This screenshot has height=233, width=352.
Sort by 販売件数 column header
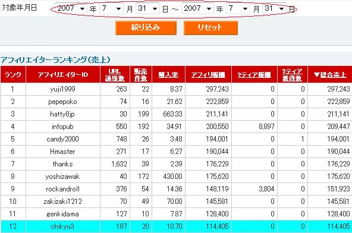(x=141, y=75)
